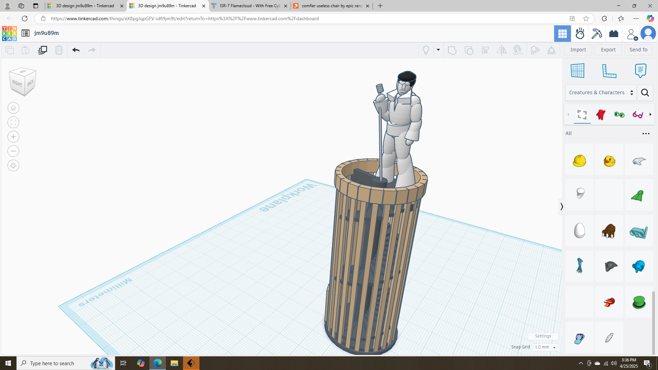Viewport: 658px width, 370px height.
Task: Open the Notes tool
Action: point(641,71)
